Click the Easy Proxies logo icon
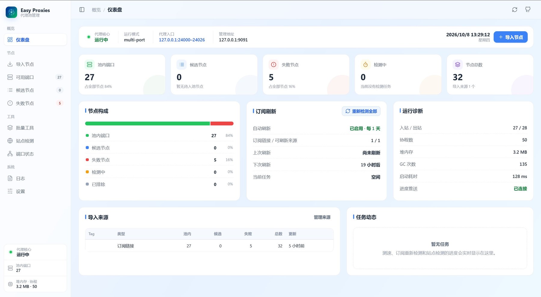Viewport: 541px width, 297px height. click(x=11, y=12)
